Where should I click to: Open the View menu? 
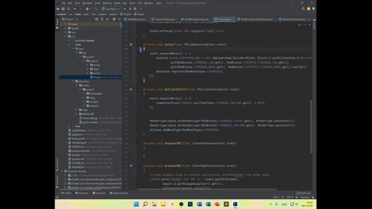tap(77, 3)
